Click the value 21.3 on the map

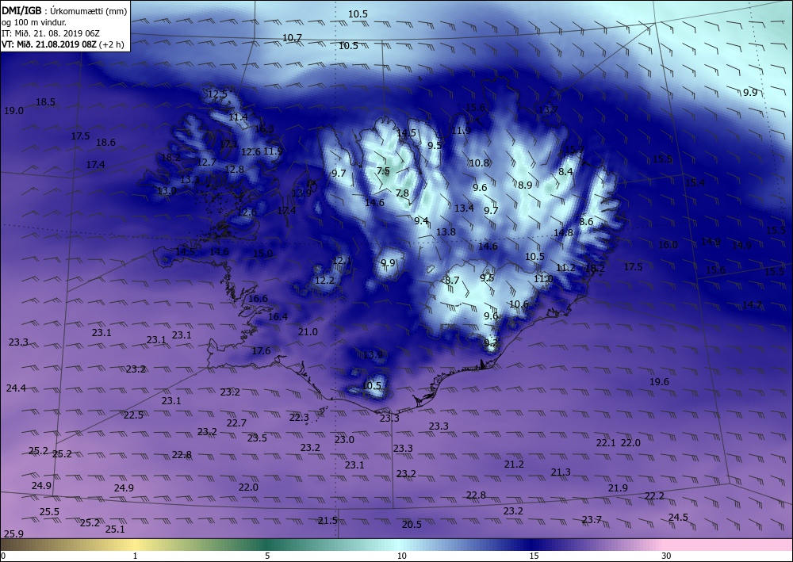click(561, 472)
